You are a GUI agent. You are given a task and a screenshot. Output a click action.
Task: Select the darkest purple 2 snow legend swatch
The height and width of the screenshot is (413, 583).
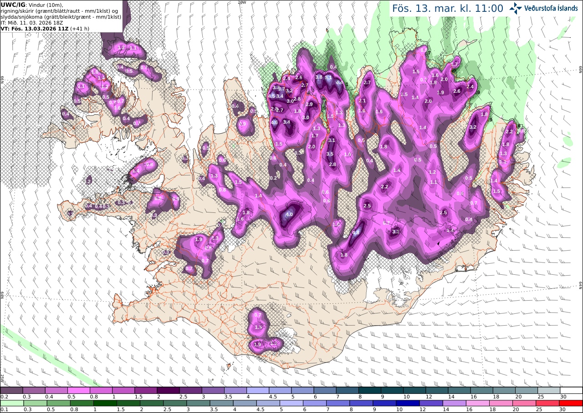[x=168, y=390]
